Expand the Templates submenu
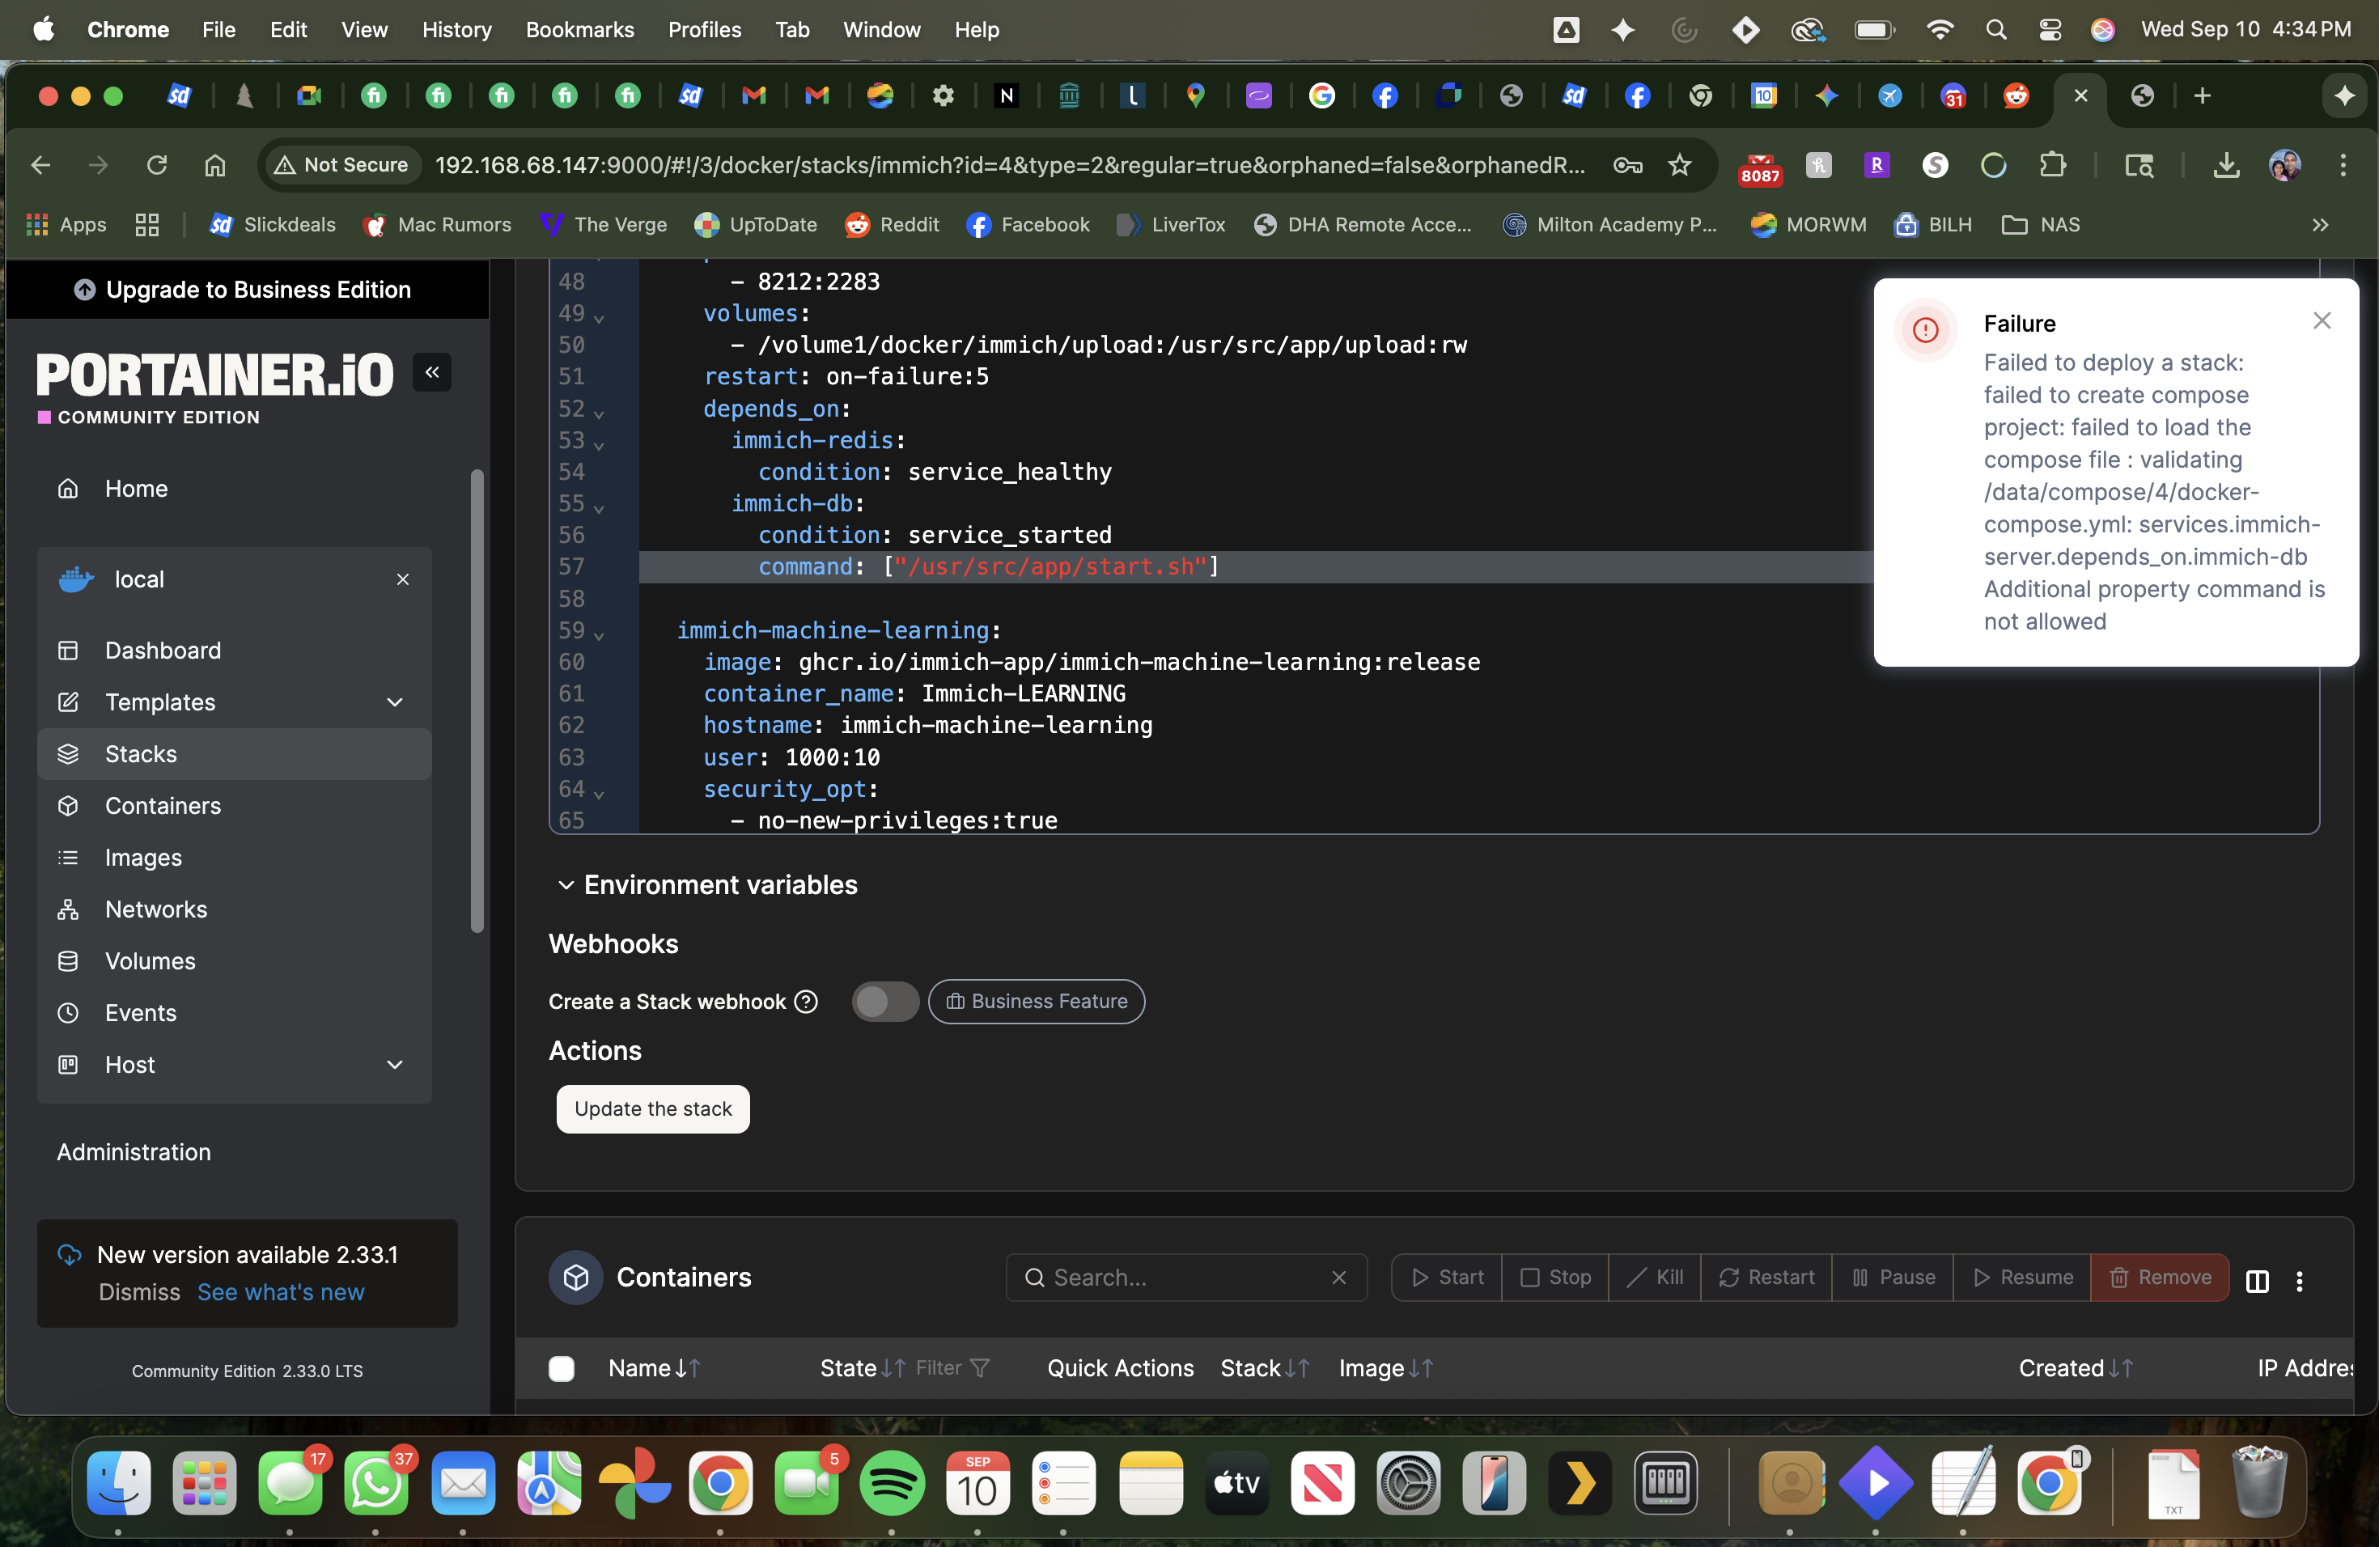 (x=395, y=702)
